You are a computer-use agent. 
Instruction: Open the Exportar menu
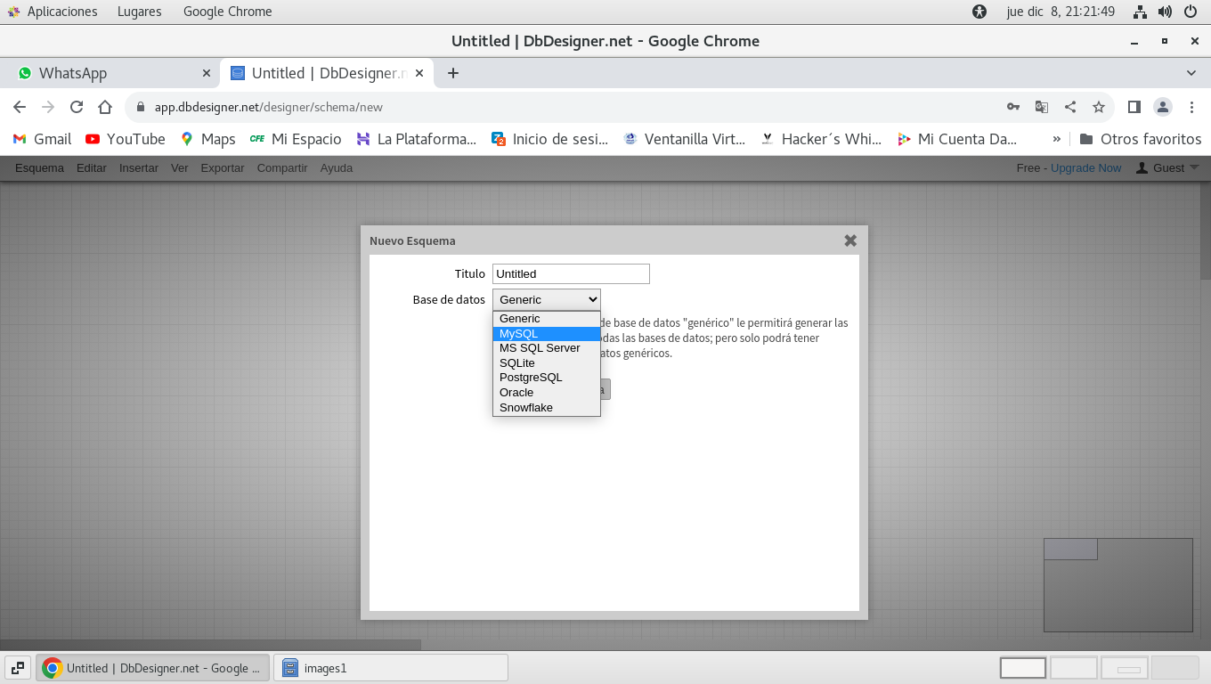(x=222, y=167)
